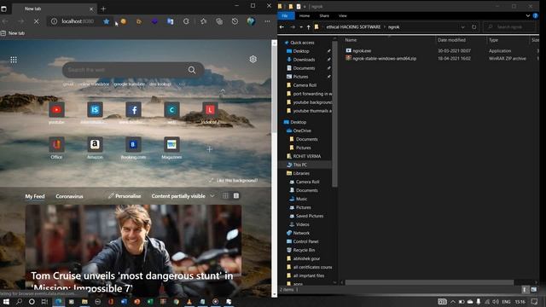Image resolution: width=546 pixels, height=307 pixels.
Task: Click ethical HACKING SOFTWARE breadcrumb
Action: coord(353,27)
